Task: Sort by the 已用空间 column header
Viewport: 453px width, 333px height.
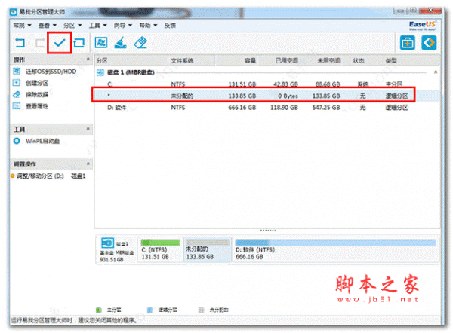Action: (x=279, y=60)
